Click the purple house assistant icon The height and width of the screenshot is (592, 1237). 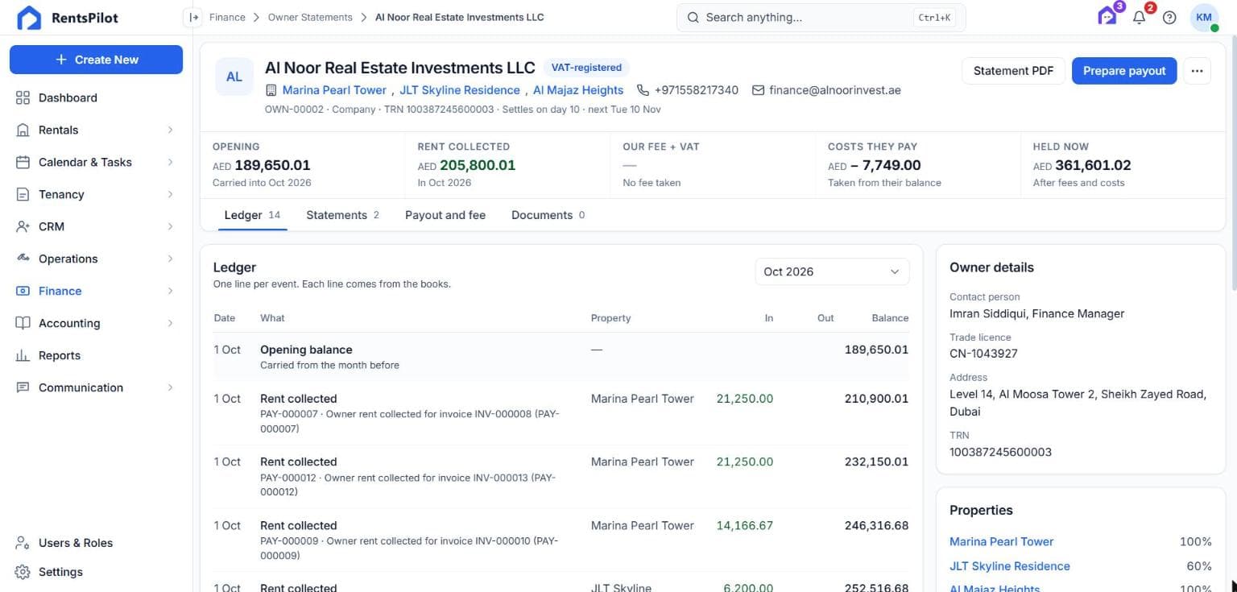(1107, 17)
